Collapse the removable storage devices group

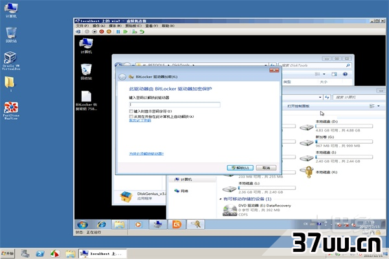pyautogui.click(x=220, y=199)
